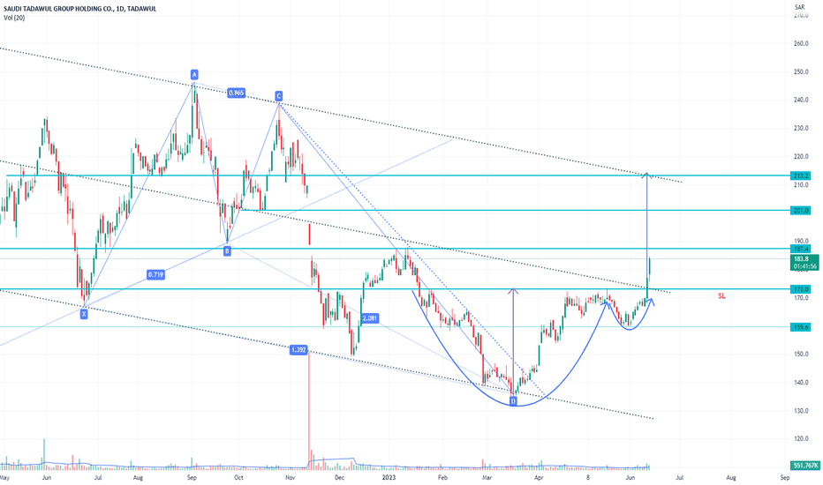Click the 551.767K volume tag
Image resolution: width=823 pixels, height=485 pixels.
tap(804, 466)
